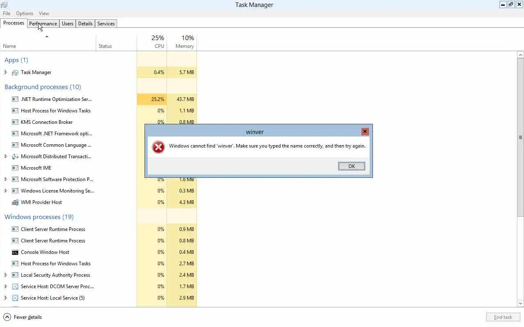Click the .NET Runtime Optimization Service icon
The image size is (524, 327).
[15, 99]
